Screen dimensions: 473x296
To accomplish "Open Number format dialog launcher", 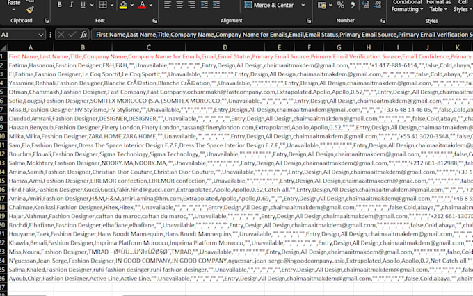I will point(383,21).
